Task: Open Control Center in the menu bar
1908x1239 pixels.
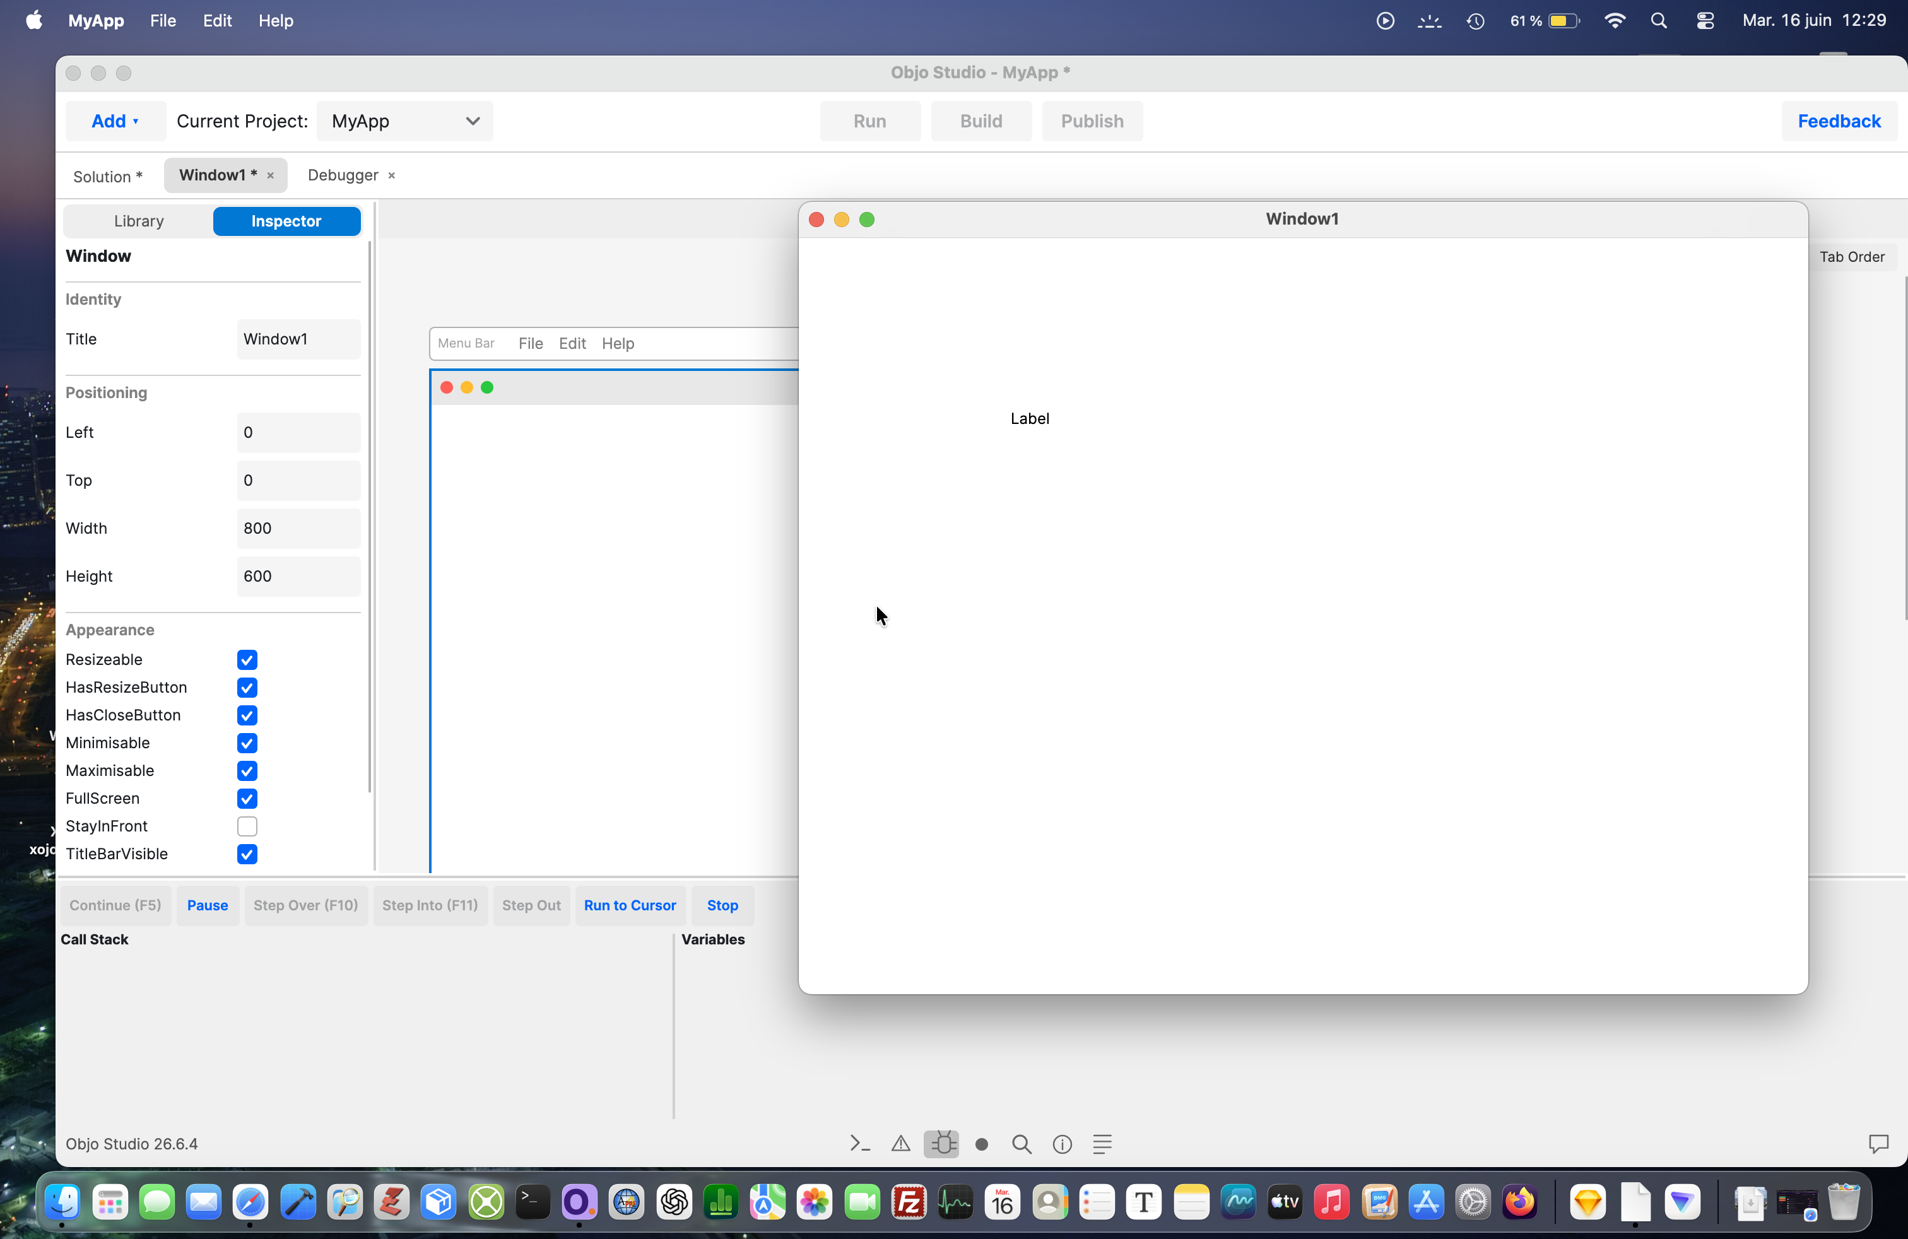Action: pyautogui.click(x=1705, y=21)
